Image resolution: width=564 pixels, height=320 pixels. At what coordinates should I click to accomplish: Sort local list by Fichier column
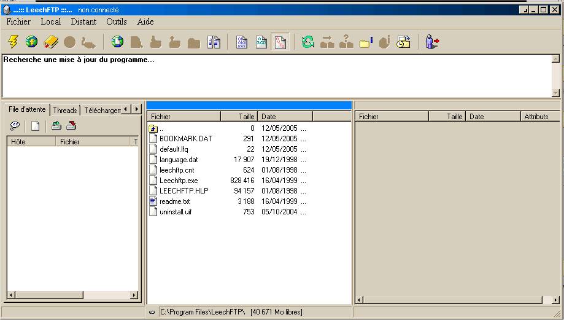point(183,117)
